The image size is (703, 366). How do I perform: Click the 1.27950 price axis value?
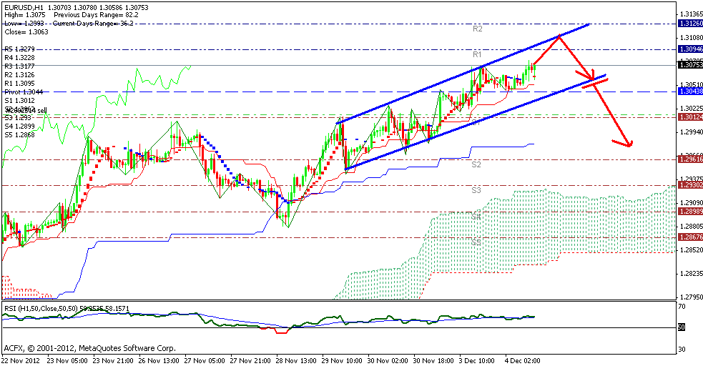(x=691, y=297)
